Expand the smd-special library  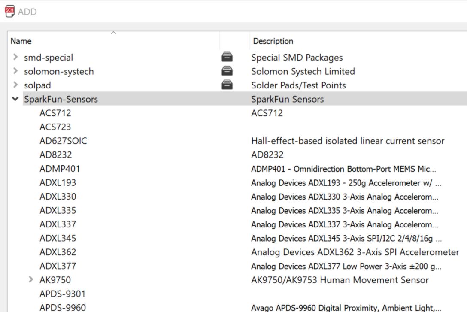pos(15,57)
